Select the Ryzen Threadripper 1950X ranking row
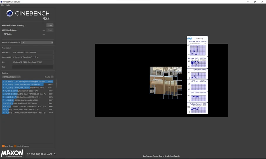Screen dimensions: 266x159 pyautogui.click(x=28, y=88)
